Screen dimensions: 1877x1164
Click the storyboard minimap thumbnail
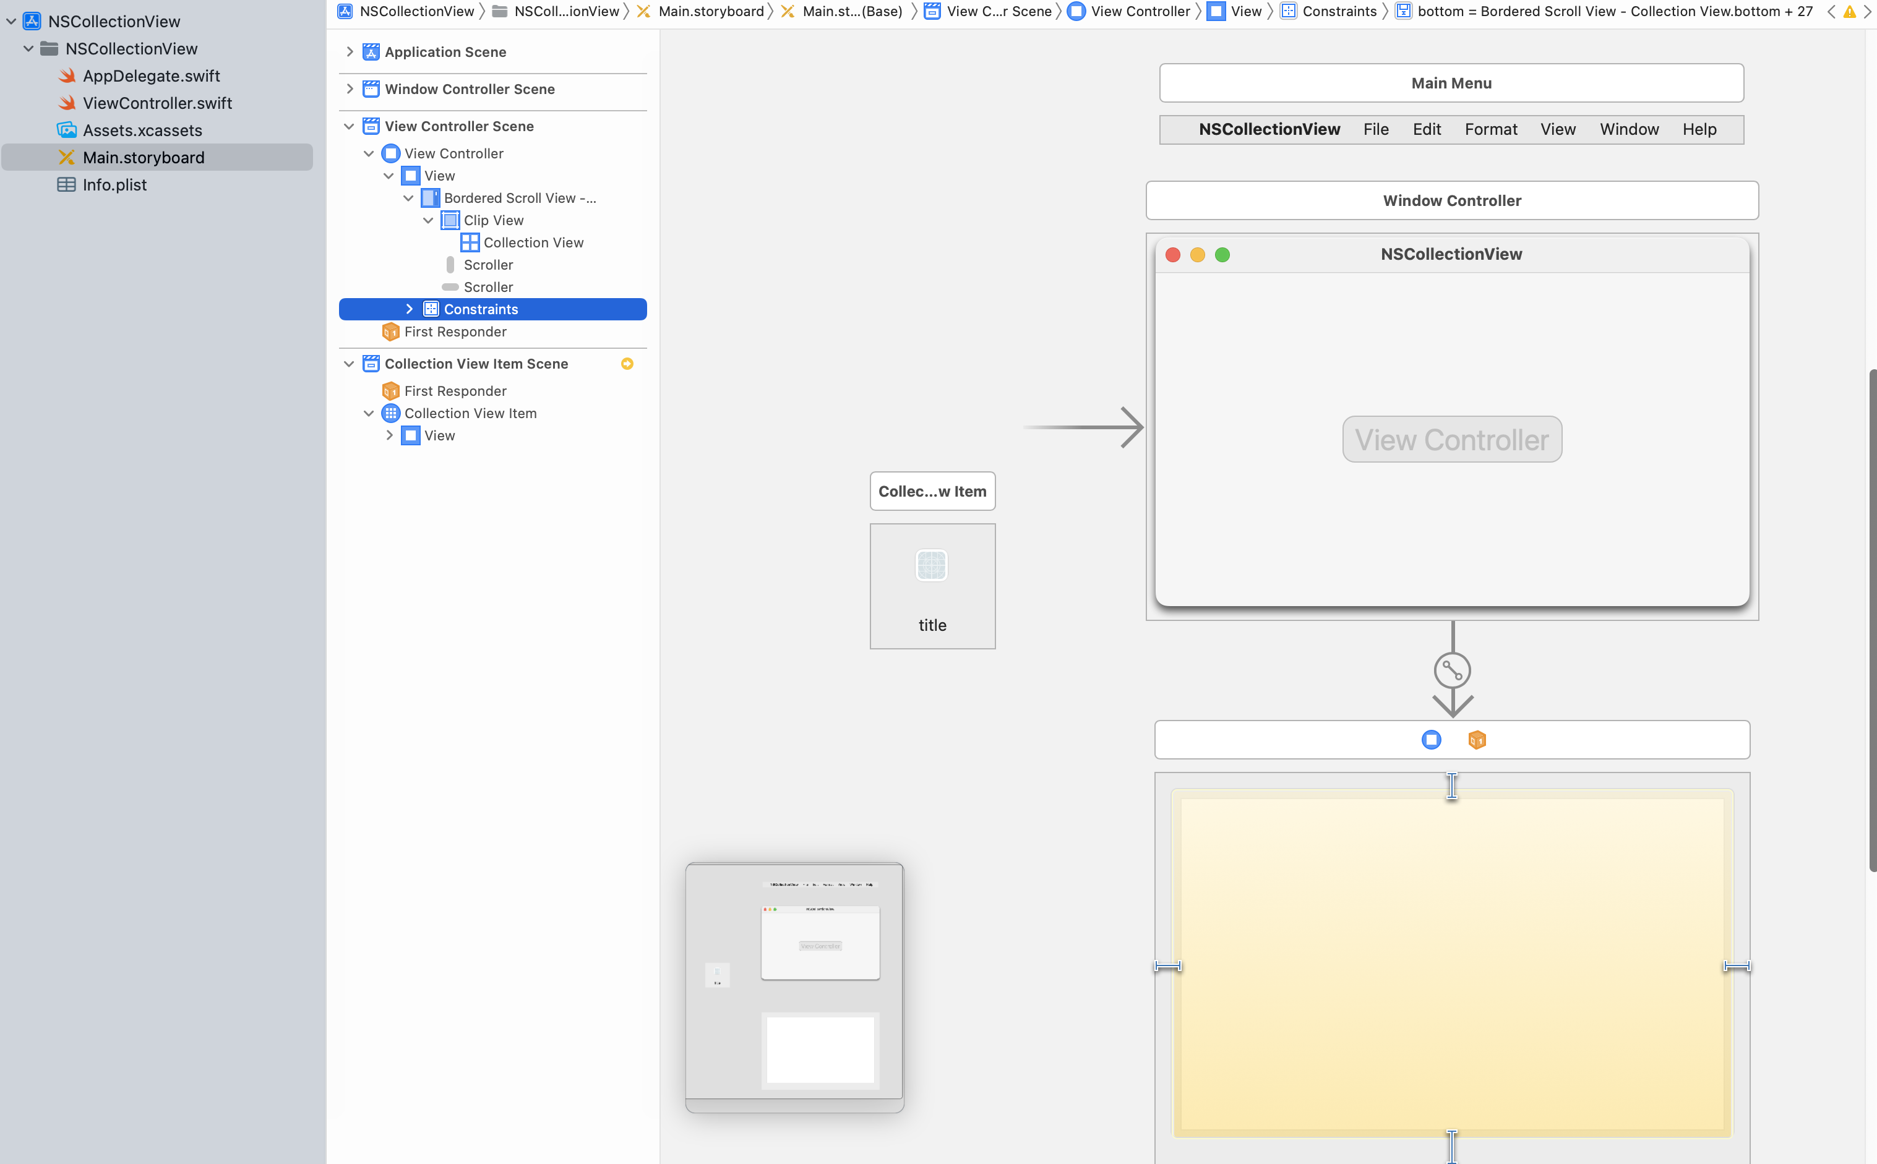(x=794, y=986)
